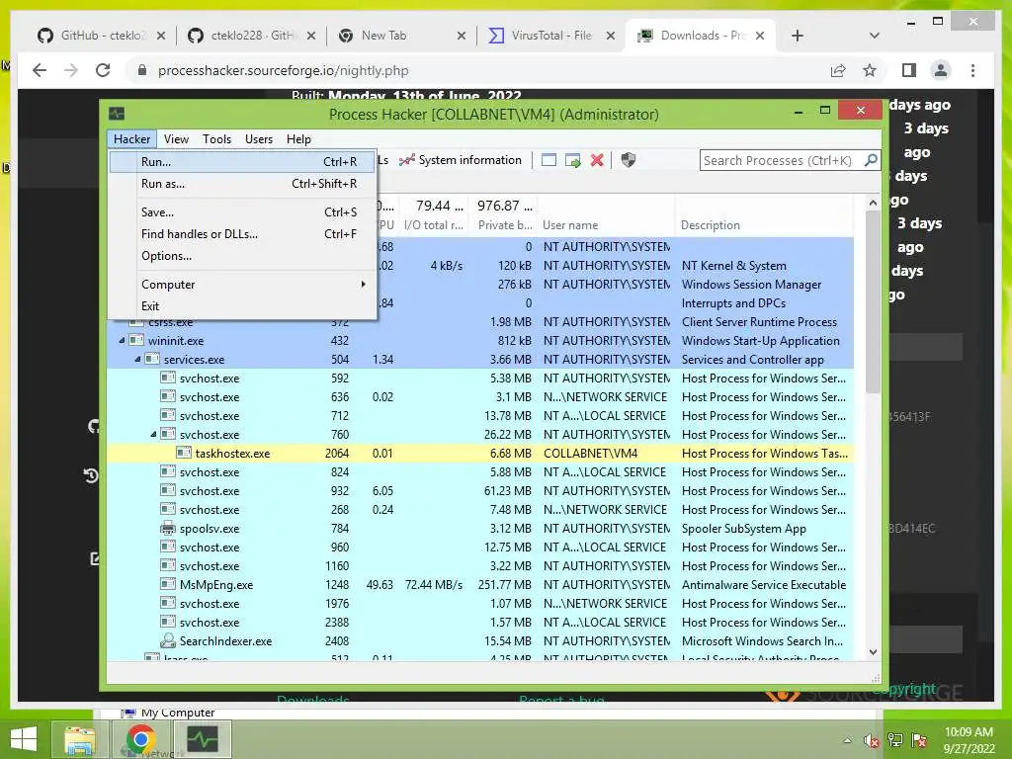Open the Users menu

click(x=259, y=139)
